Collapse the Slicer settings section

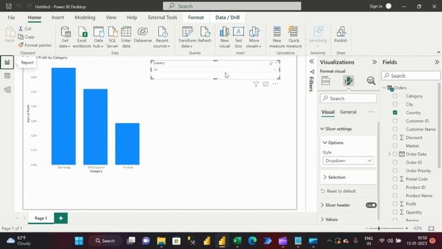pyautogui.click(x=323, y=129)
